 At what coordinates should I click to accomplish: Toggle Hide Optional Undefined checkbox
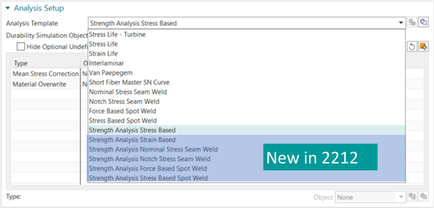coord(21,47)
